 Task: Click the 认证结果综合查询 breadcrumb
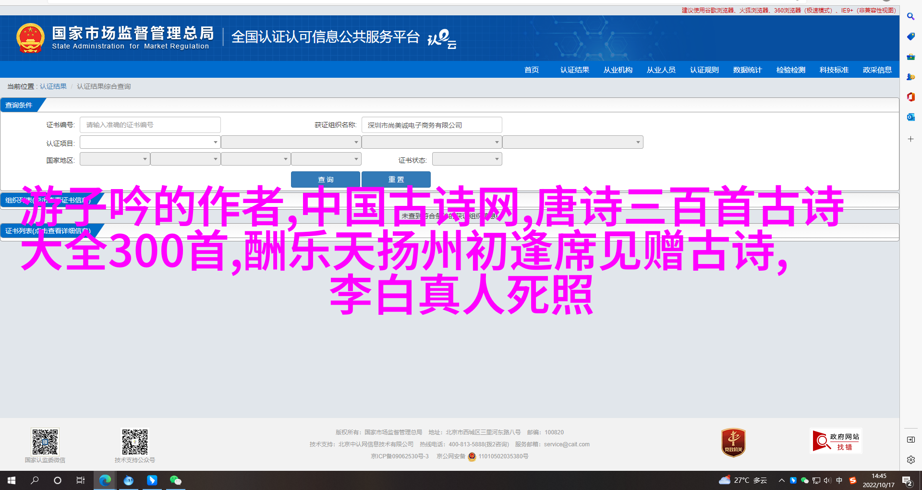coord(104,86)
